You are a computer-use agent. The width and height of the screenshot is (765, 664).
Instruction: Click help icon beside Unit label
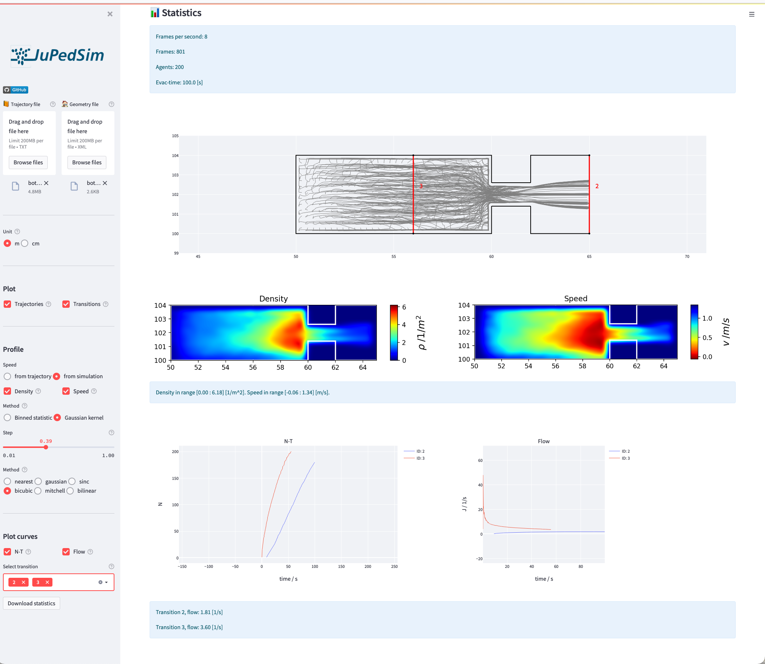tap(17, 231)
